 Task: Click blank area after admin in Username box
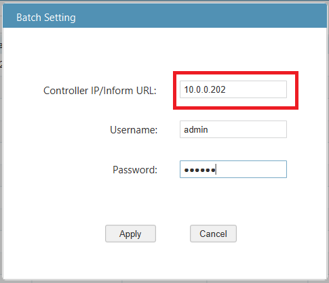246,129
